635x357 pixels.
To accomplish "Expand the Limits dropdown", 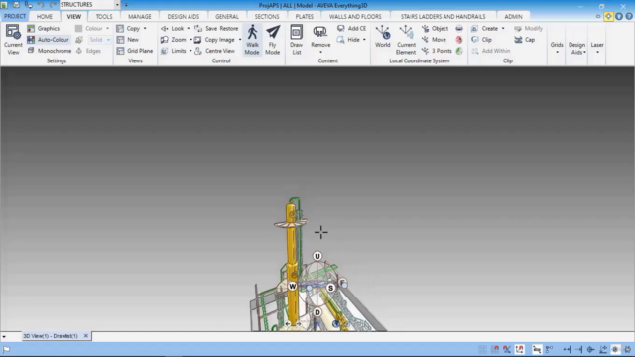I will click(190, 51).
